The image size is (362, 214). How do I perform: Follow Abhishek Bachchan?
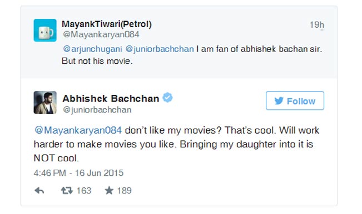(x=295, y=100)
